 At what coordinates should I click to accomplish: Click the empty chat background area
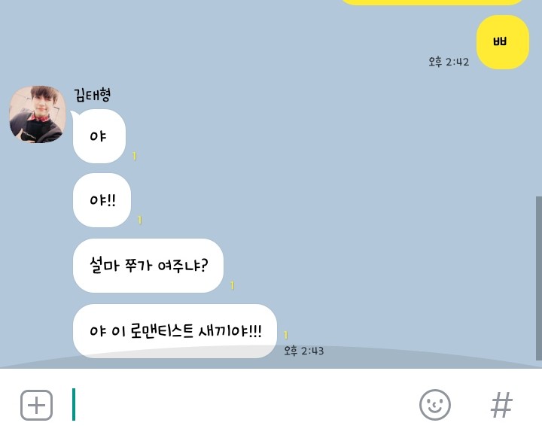tap(346, 173)
